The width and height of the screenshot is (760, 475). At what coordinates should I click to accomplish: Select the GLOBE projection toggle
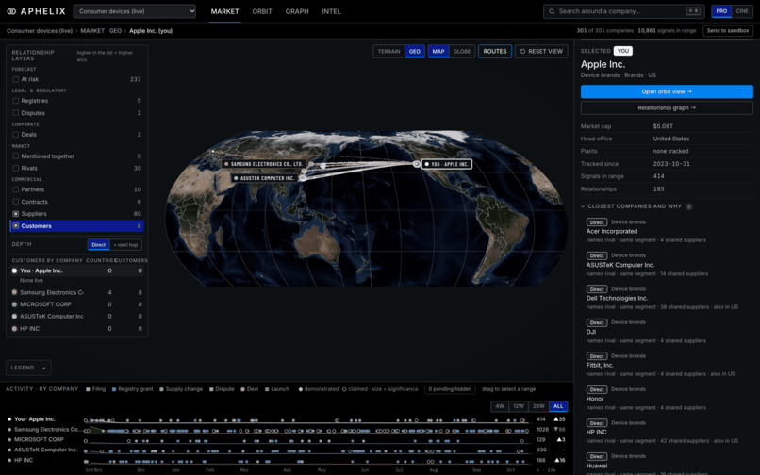(x=461, y=52)
